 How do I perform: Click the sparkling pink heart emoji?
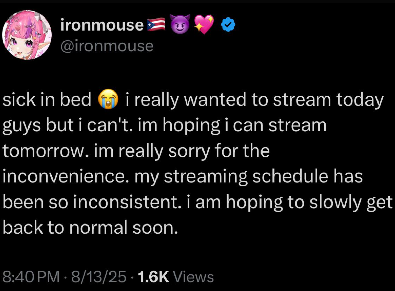tap(204, 25)
